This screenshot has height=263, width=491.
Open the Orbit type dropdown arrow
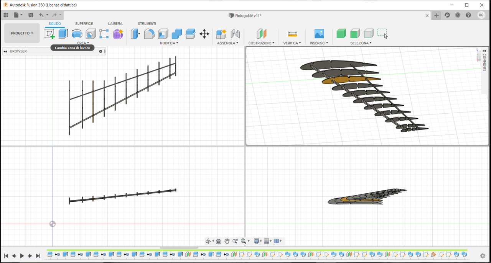tap(213, 241)
